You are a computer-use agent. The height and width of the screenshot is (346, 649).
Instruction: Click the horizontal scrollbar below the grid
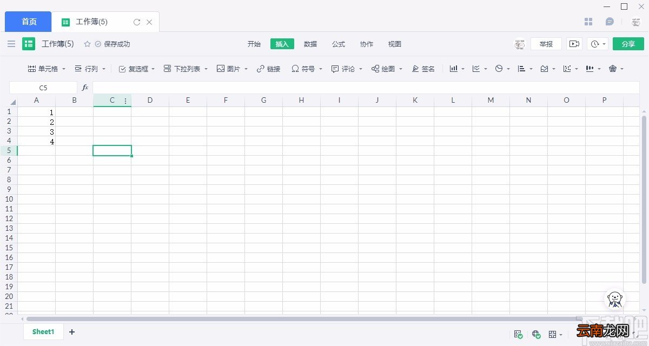click(304, 319)
